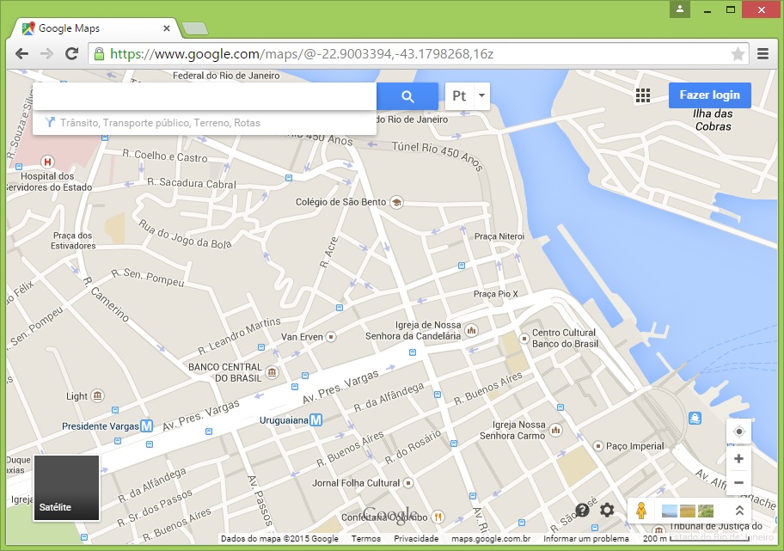Viewport: 784px width, 551px height.
Task: Expand the imagery strip with double chevron
Action: 739,511
